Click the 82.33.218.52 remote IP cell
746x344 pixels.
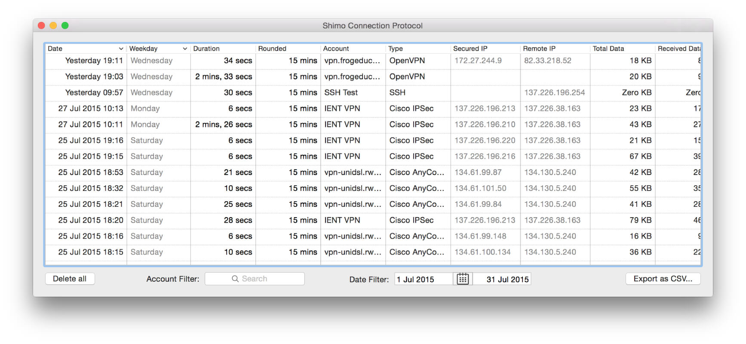(548, 61)
